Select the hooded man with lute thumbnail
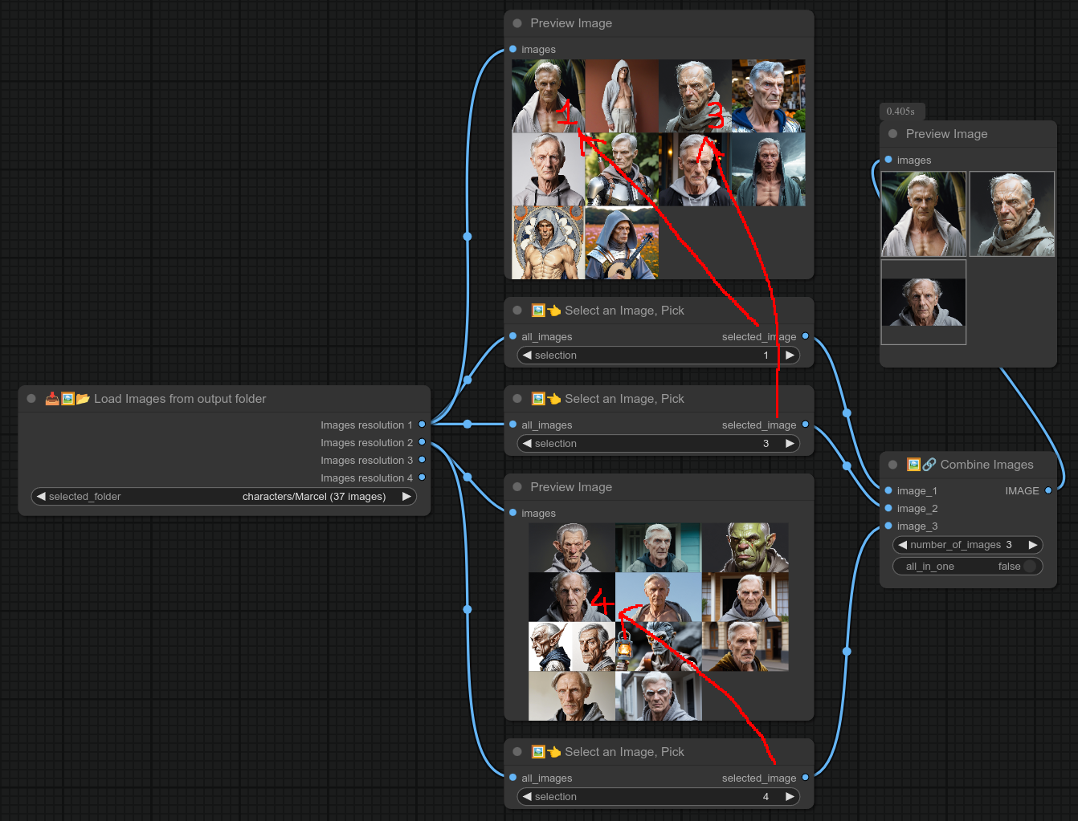 click(622, 243)
